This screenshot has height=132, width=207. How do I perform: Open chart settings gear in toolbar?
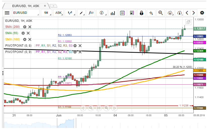coord(202,13)
